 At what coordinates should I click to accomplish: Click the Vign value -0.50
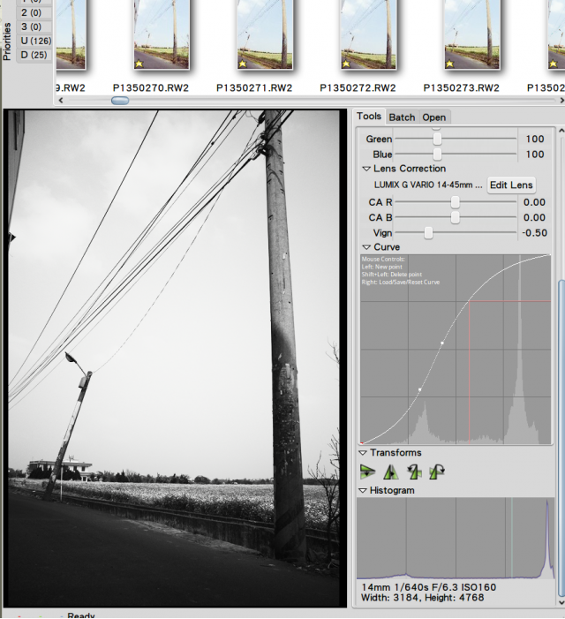535,233
